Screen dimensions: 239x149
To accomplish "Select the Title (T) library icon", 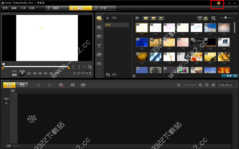I will coord(99,46).
